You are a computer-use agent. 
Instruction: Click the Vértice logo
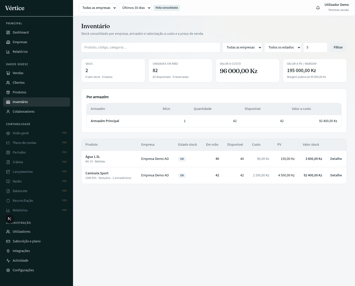[15, 8]
